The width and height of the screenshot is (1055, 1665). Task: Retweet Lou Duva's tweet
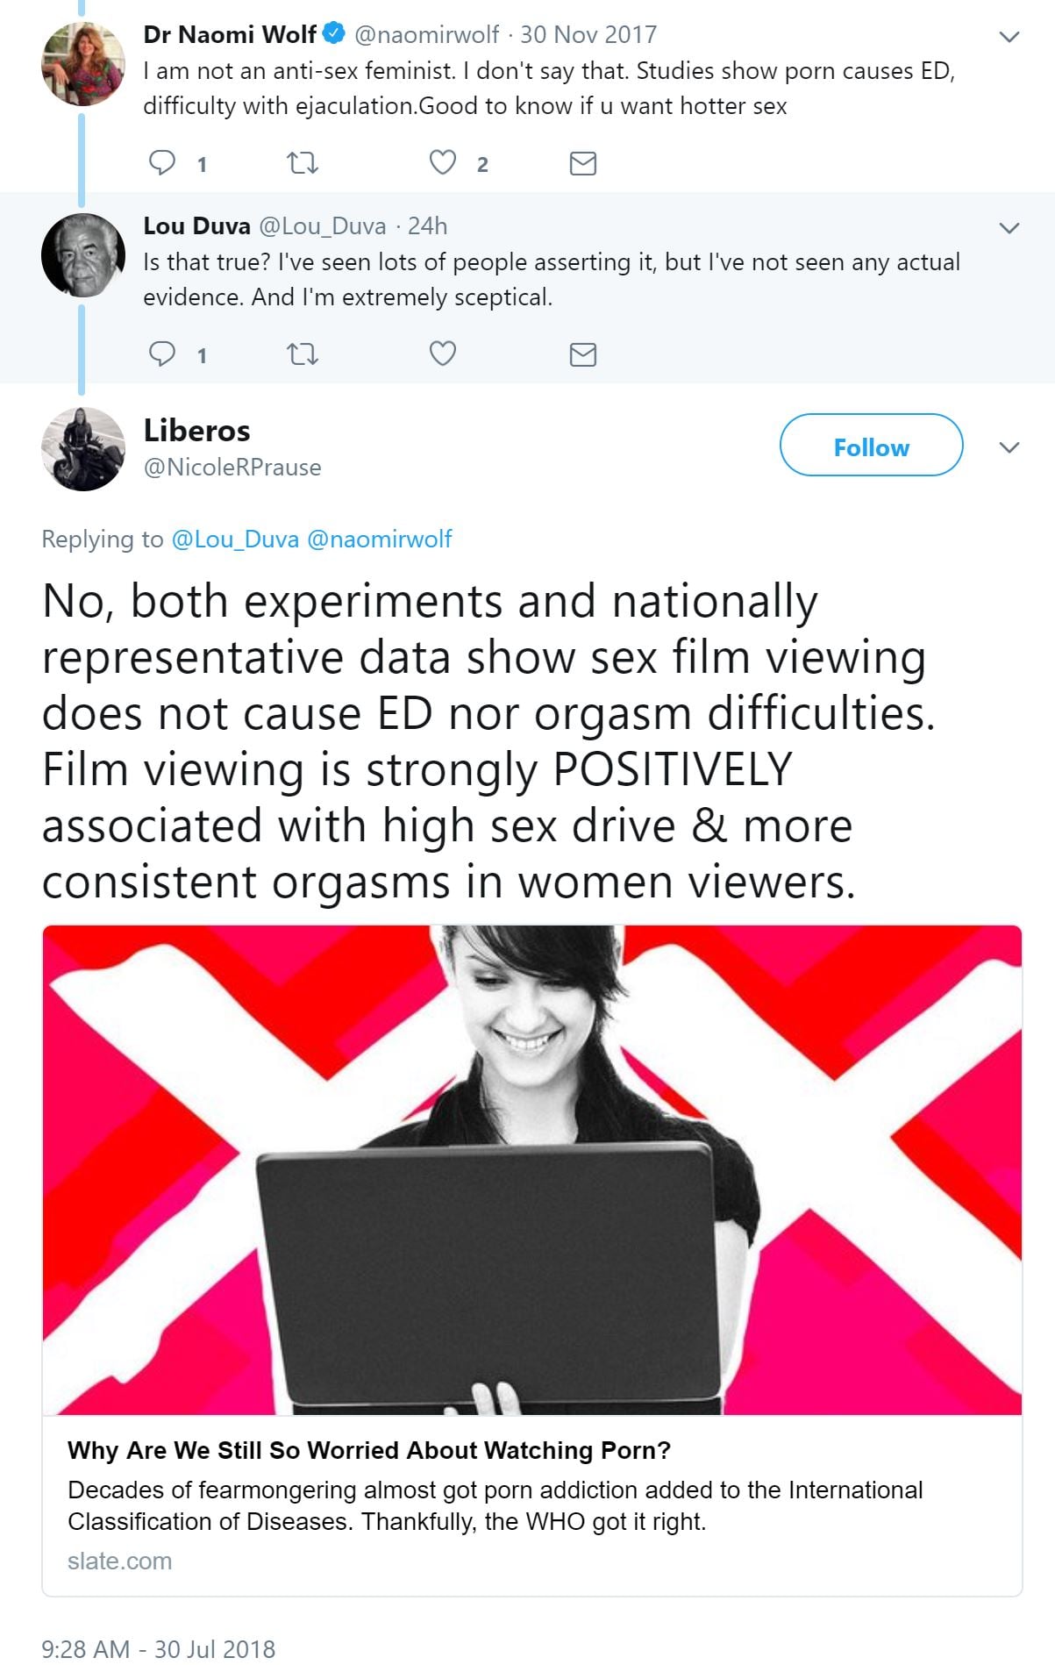point(303,354)
